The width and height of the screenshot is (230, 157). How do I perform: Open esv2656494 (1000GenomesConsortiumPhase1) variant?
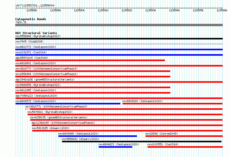point(47,74)
